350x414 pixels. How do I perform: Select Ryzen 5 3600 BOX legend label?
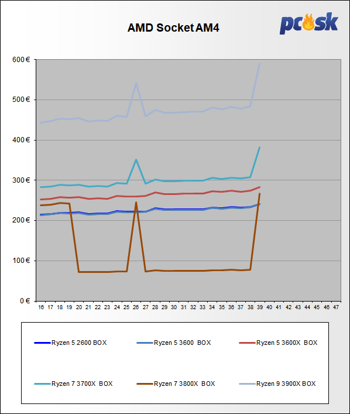point(183,343)
